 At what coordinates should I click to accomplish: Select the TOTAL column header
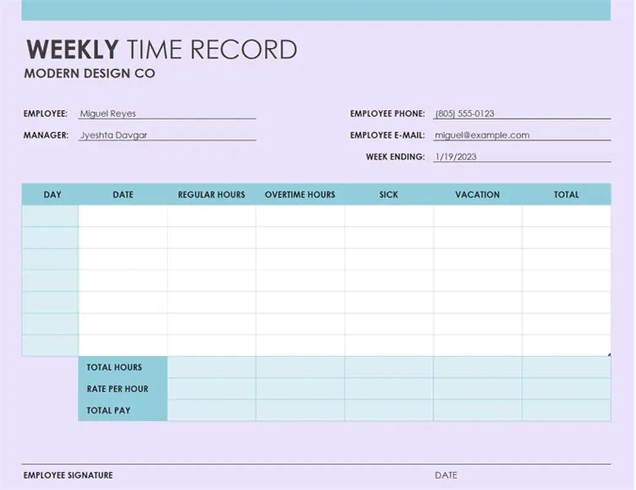566,194
